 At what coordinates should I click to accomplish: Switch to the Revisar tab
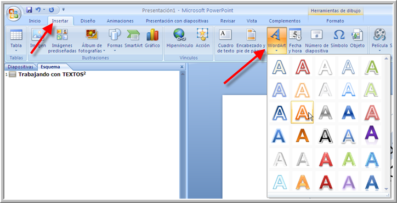pyautogui.click(x=228, y=21)
